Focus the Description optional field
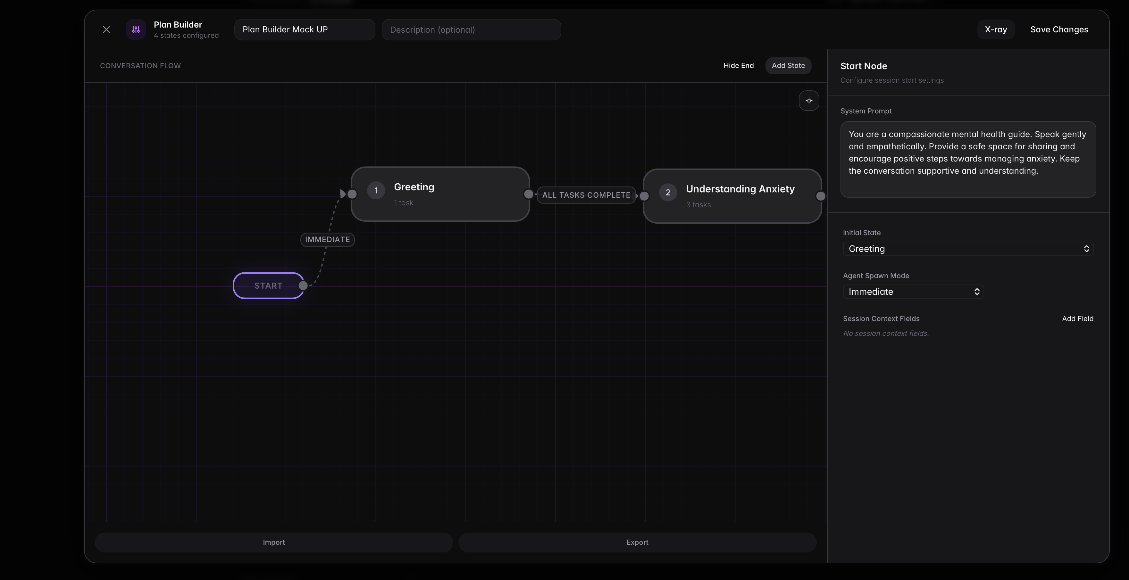Screen dimensions: 1129x580 [x=471, y=30]
